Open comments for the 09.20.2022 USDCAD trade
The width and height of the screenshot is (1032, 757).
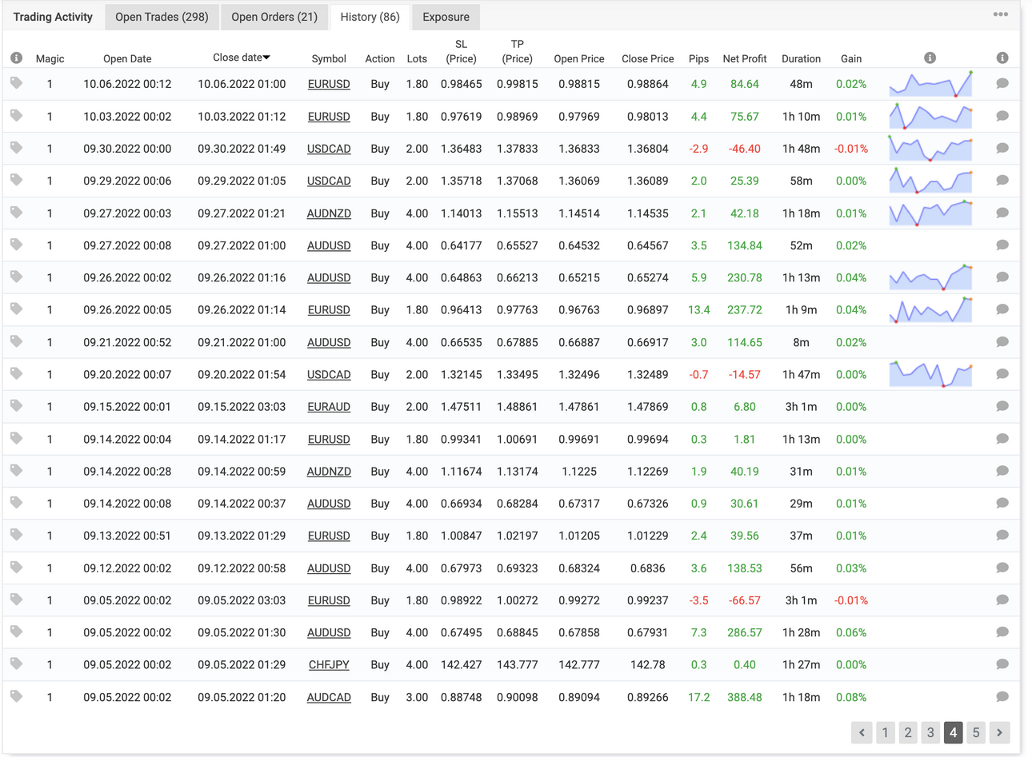(1002, 374)
